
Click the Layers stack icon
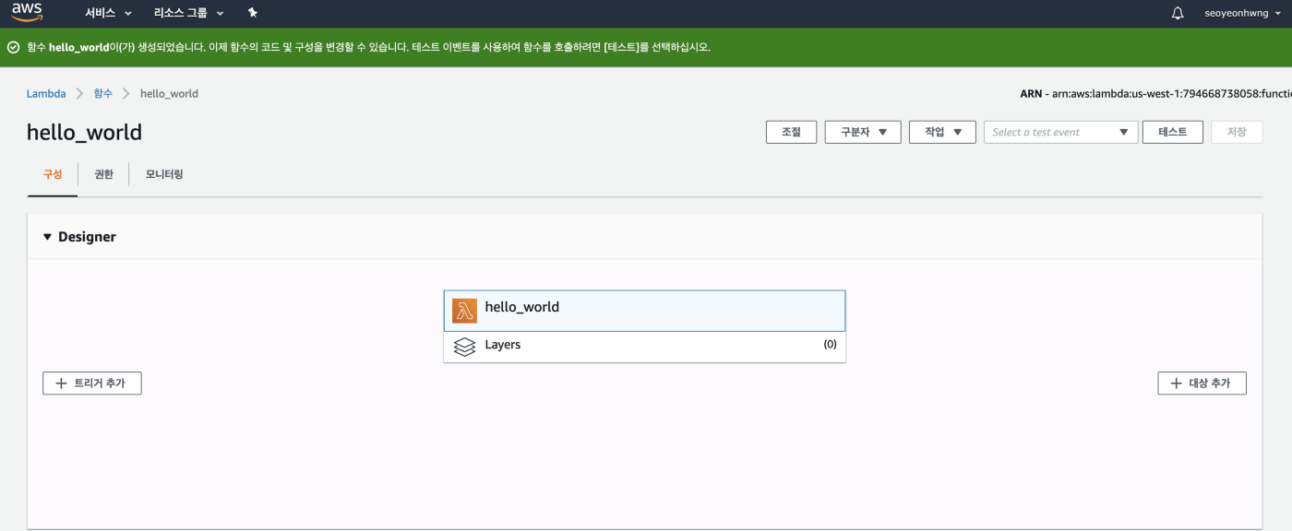(464, 347)
